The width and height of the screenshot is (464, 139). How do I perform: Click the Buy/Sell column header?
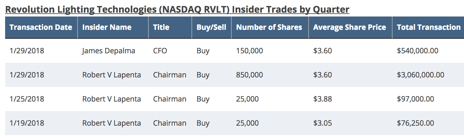pyautogui.click(x=211, y=27)
